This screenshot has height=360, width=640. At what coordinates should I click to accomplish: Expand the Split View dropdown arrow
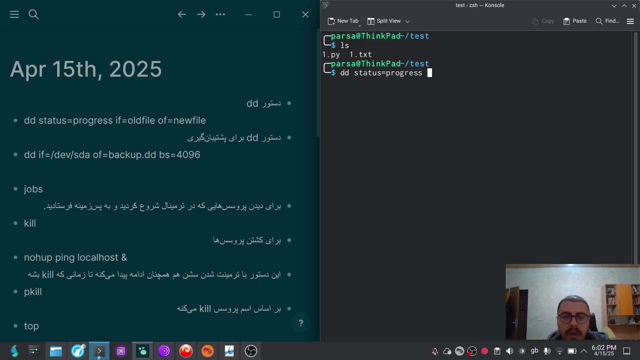[x=407, y=21]
